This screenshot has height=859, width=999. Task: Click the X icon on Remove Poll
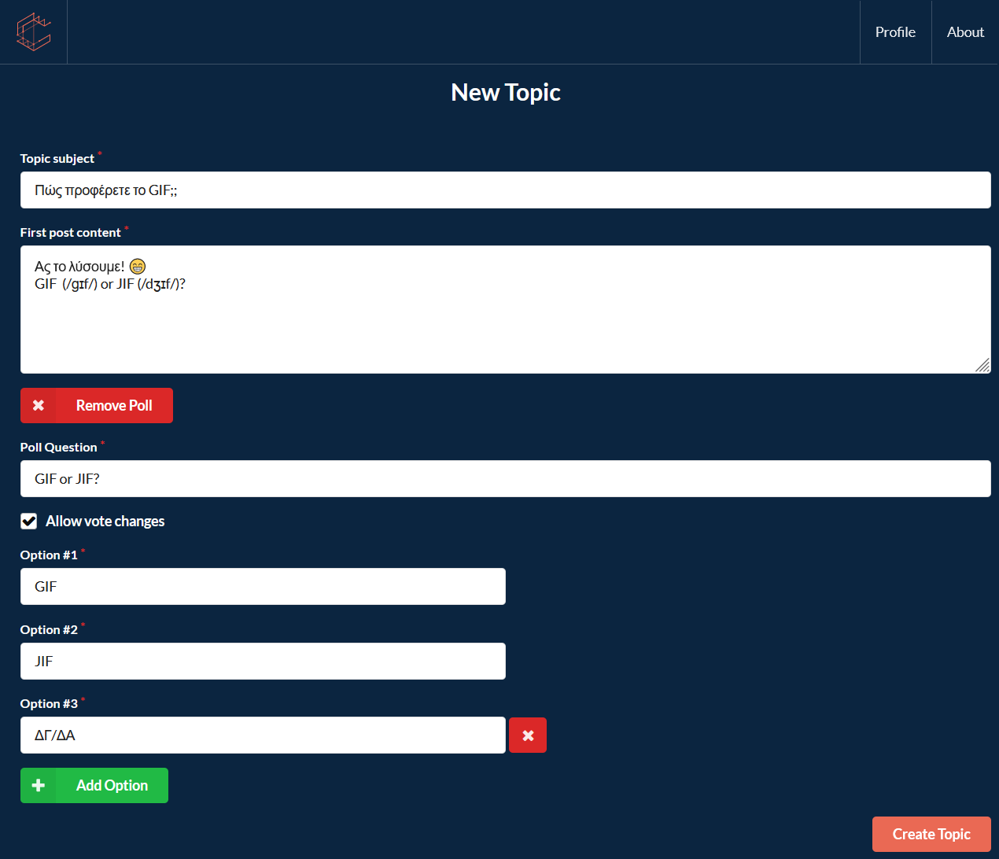39,406
